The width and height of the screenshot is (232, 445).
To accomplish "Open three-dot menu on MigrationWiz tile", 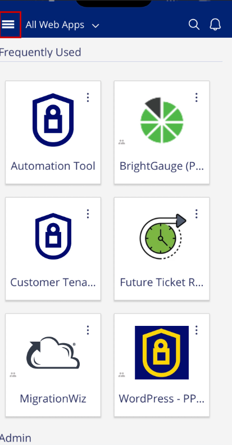I will click(x=88, y=330).
